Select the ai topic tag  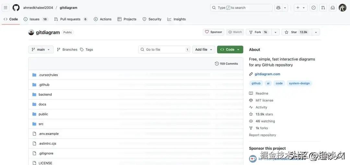pos(268,83)
